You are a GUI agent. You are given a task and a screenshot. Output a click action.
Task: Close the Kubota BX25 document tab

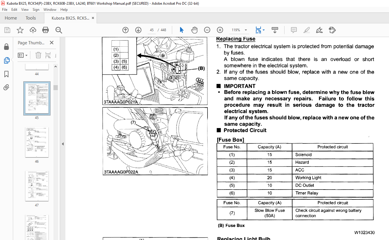[x=93, y=18]
